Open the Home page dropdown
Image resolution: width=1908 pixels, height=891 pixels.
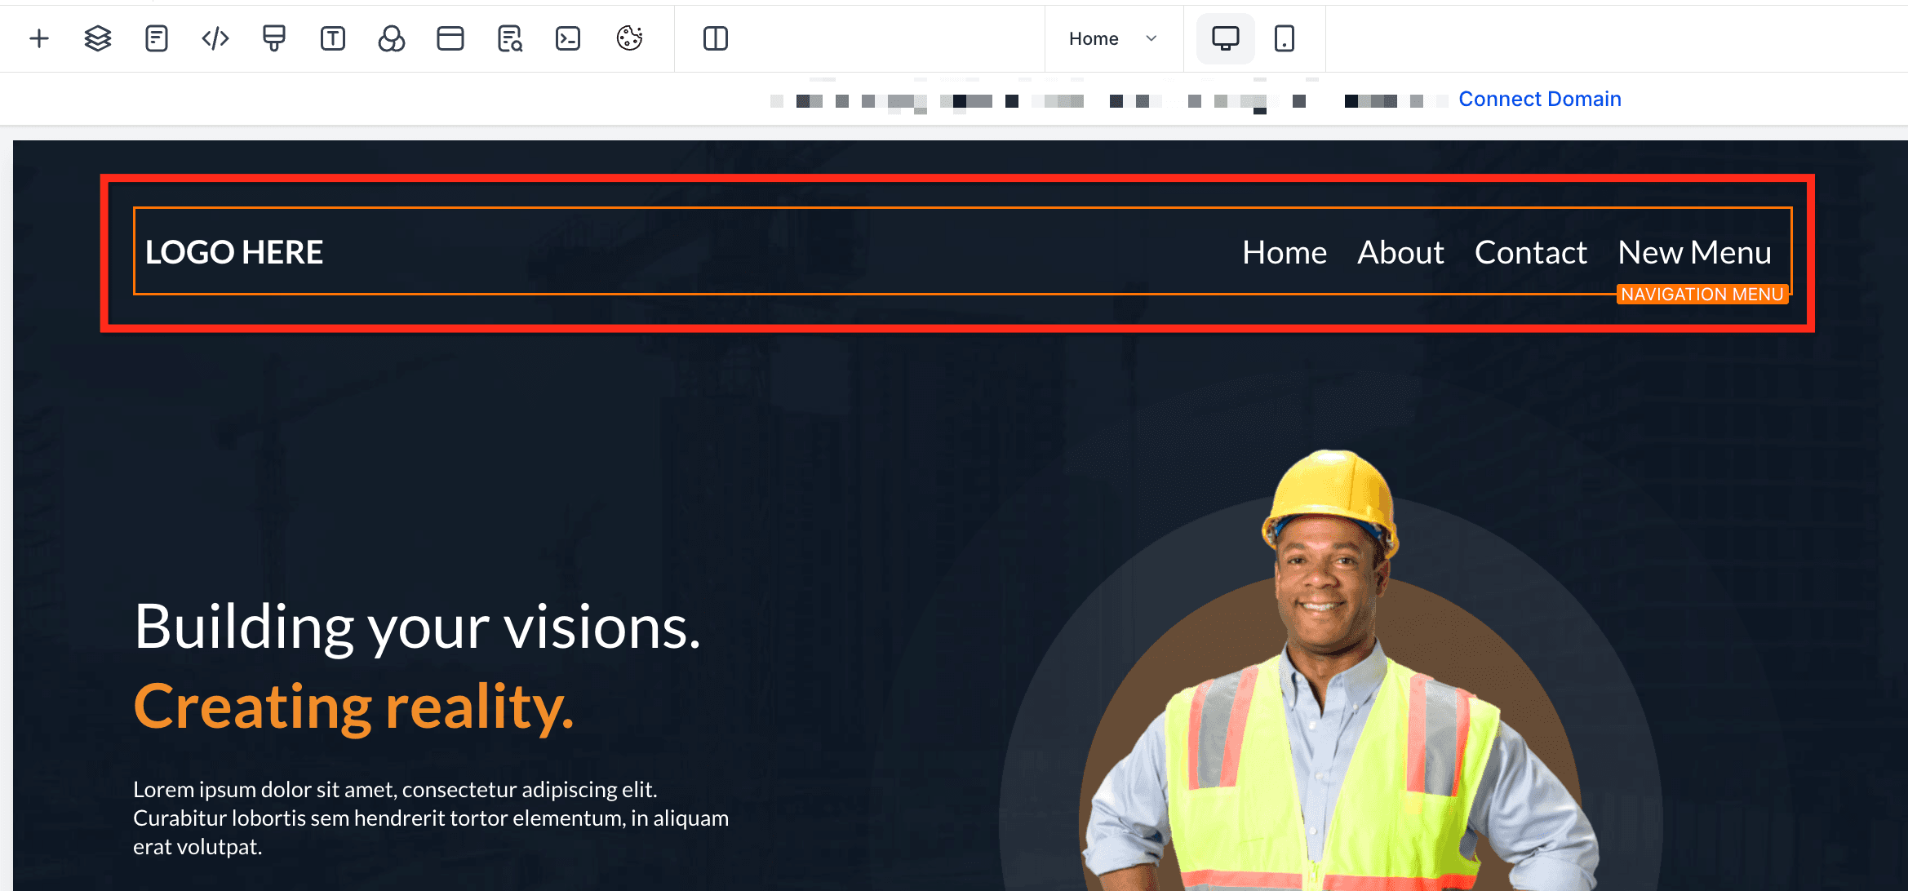click(1113, 38)
